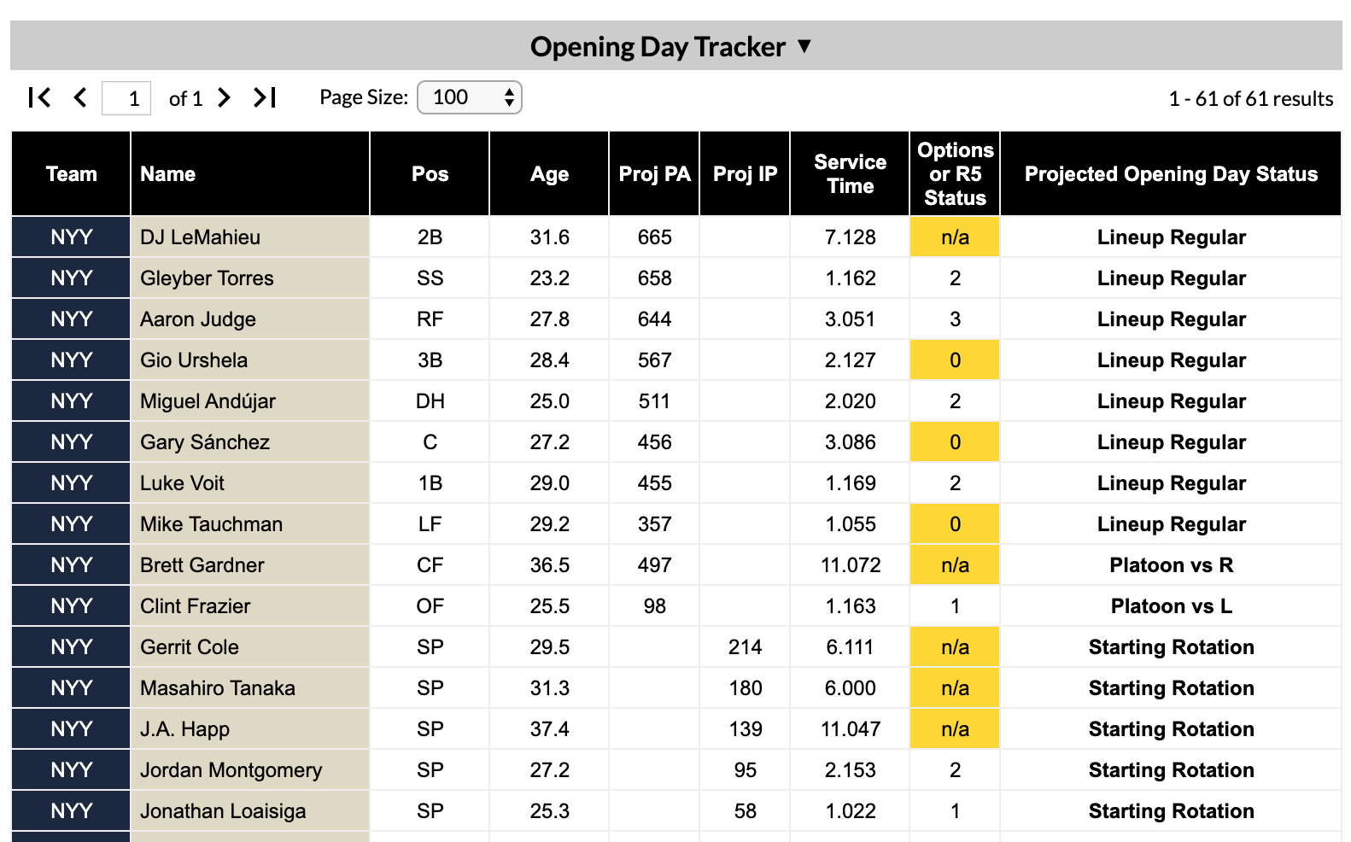Click the Options or R5 Status header
The image size is (1351, 842).
(x=954, y=173)
